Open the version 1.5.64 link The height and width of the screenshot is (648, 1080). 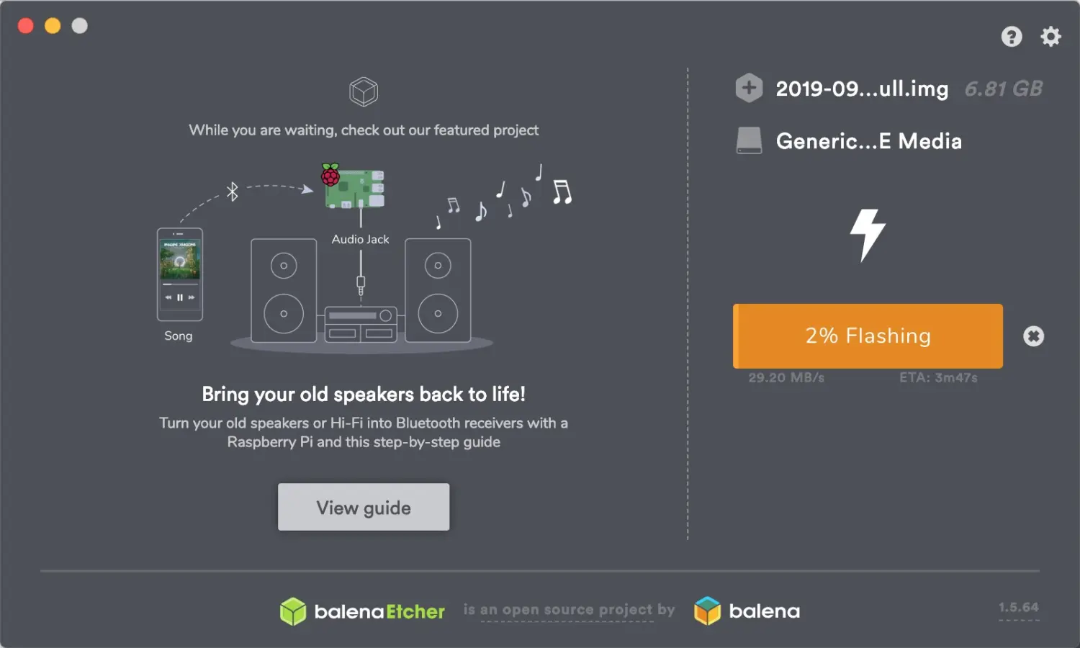click(1019, 608)
